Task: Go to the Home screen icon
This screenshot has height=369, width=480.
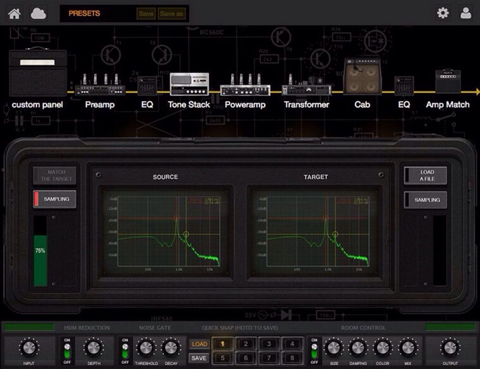Action: 15,13
